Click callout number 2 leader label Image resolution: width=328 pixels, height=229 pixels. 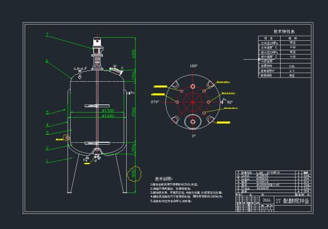point(47,148)
